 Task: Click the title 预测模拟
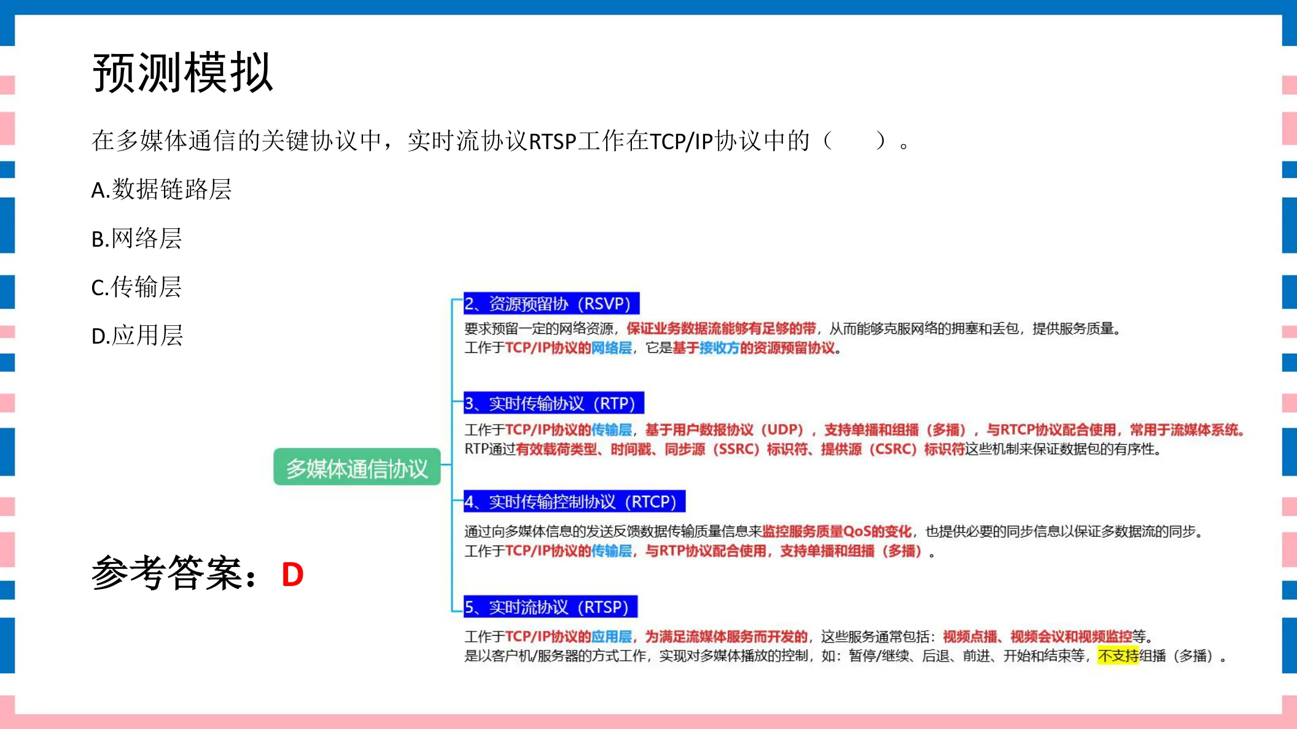182,72
